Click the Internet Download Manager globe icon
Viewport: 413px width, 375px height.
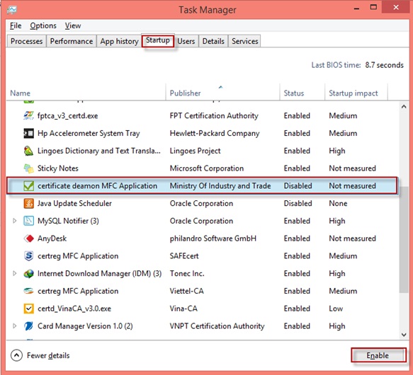coord(28,273)
